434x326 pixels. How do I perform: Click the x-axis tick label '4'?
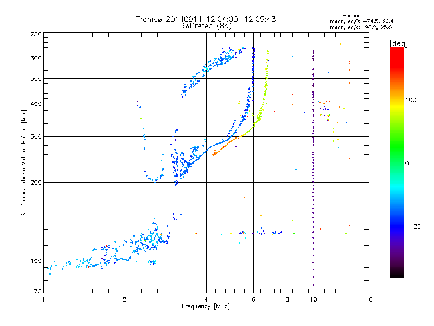pos(206,299)
